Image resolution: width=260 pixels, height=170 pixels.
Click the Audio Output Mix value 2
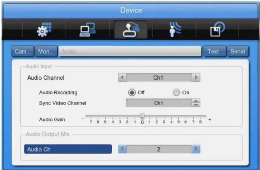[x=159, y=149]
